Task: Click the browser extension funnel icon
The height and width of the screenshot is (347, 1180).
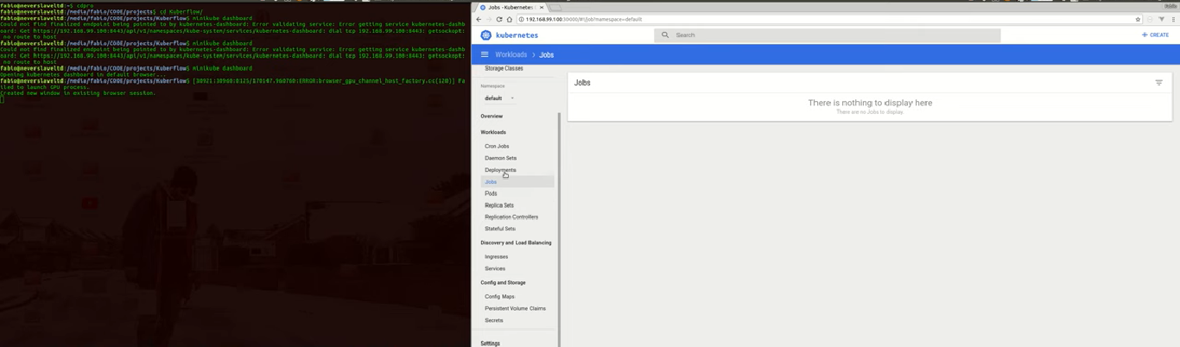Action: 1162,19
